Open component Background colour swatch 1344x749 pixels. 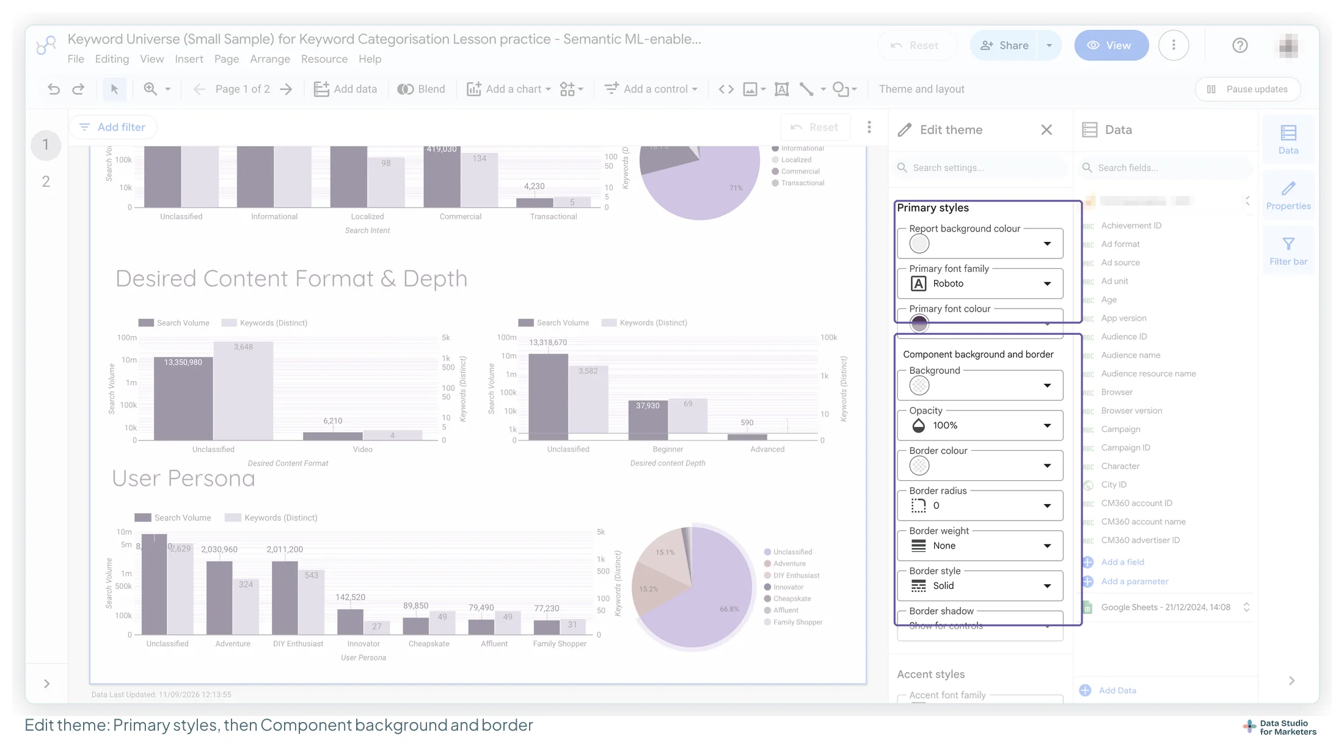(919, 385)
